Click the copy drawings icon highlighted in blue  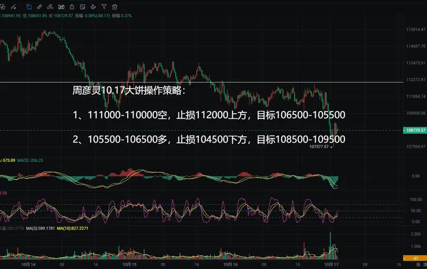pos(29,7)
